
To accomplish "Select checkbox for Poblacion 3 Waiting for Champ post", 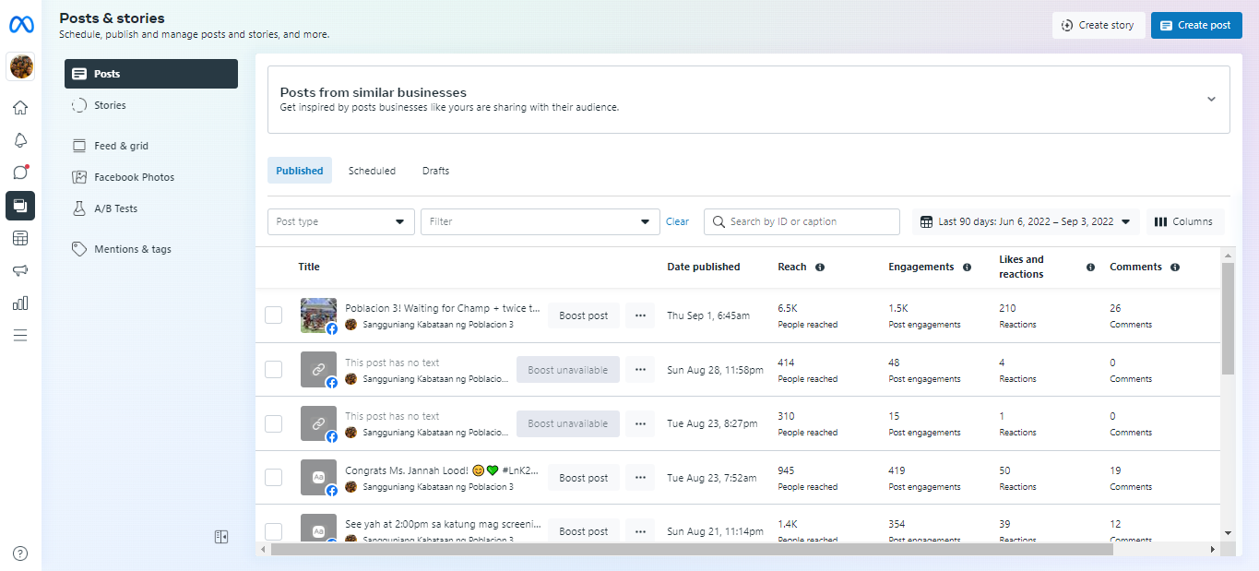I will coord(274,315).
